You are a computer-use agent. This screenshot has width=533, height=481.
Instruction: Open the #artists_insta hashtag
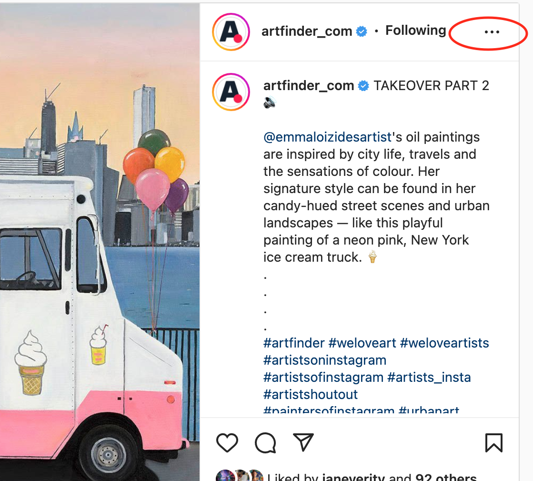tap(429, 377)
